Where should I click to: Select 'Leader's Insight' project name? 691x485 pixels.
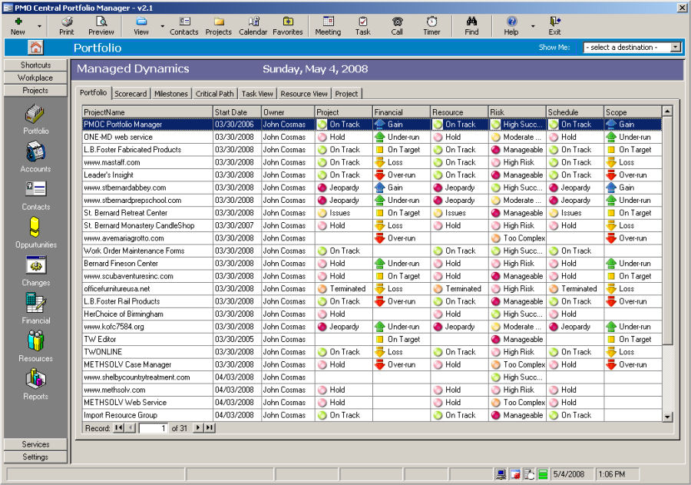click(108, 175)
